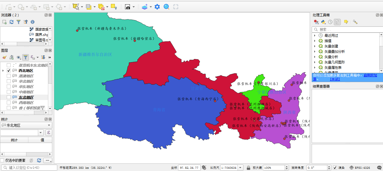The image size is (383, 171).
Task: Open Processing Options wrench icon
Action: pyautogui.click(x=355, y=22)
